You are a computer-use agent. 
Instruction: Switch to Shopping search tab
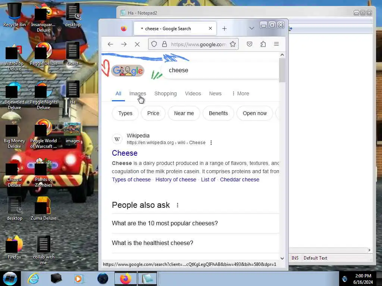(165, 93)
